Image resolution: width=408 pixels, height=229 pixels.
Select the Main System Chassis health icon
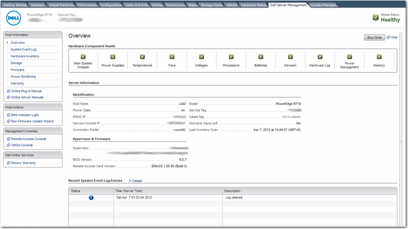coord(83,57)
